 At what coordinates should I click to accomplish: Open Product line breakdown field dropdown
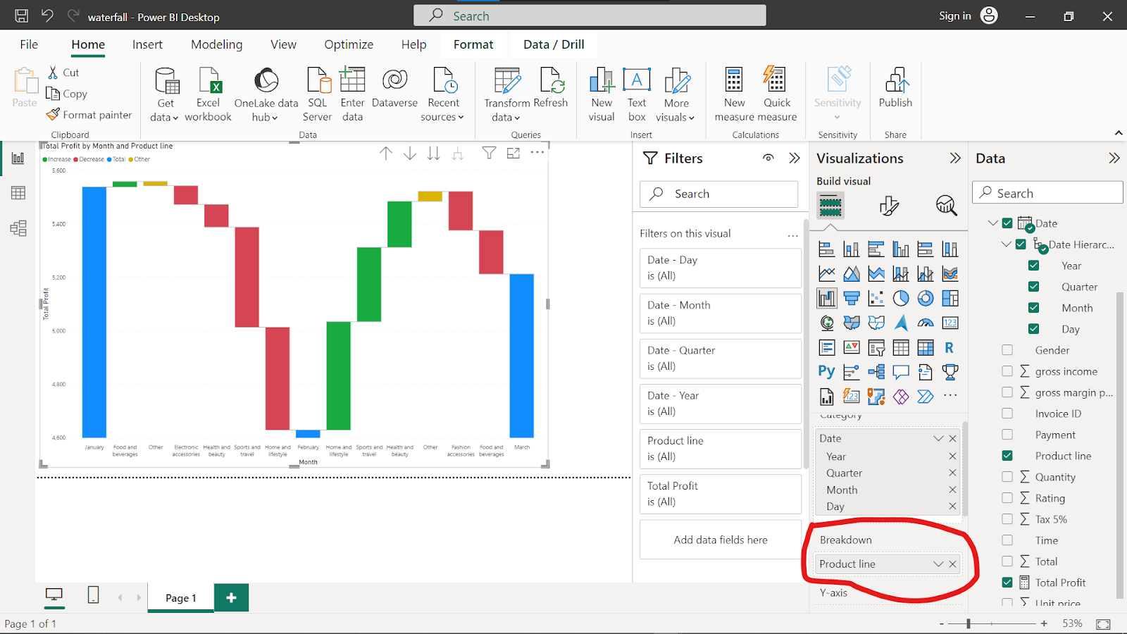[938, 564]
